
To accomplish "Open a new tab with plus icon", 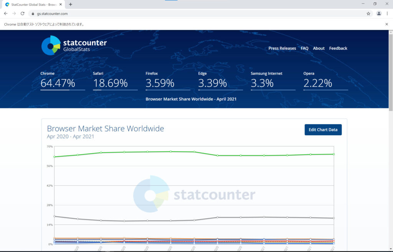I will tap(71, 4).
